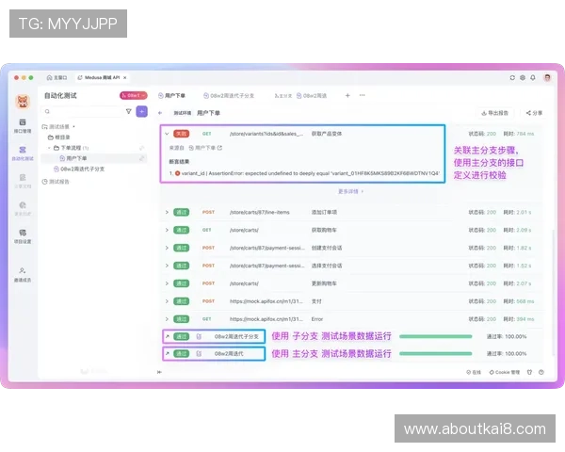Click the pass-rate progress bar for 08w2周迭代子分支
The width and height of the screenshot is (565, 452).
435,336
